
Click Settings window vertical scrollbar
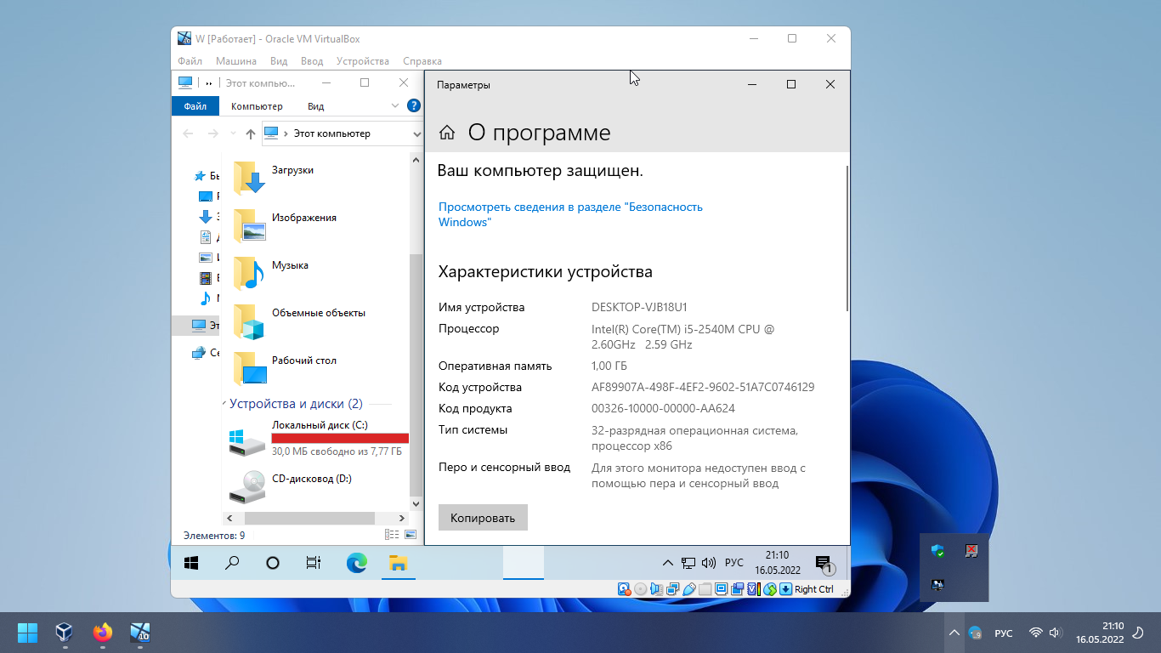pyautogui.click(x=847, y=238)
